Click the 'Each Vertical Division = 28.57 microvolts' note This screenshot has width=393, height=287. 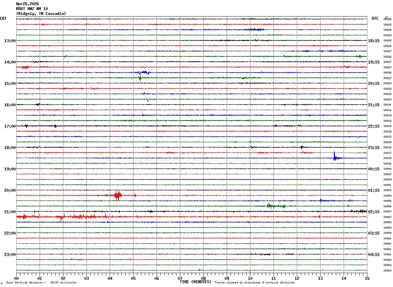41,283
